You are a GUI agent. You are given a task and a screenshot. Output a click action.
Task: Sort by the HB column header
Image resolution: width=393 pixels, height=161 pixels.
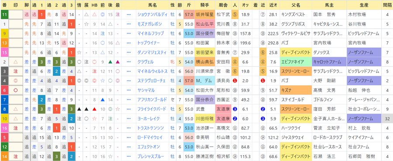(x=94, y=5)
